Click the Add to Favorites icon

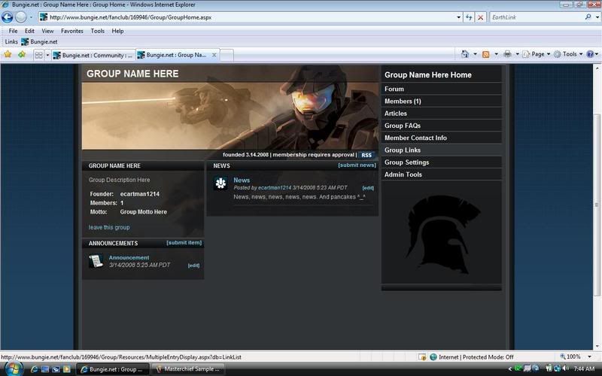coord(21,55)
